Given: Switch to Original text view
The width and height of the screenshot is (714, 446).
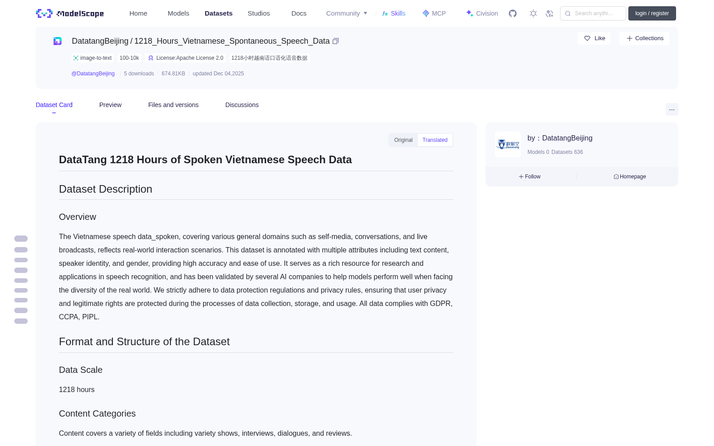Looking at the screenshot, I should pyautogui.click(x=403, y=140).
